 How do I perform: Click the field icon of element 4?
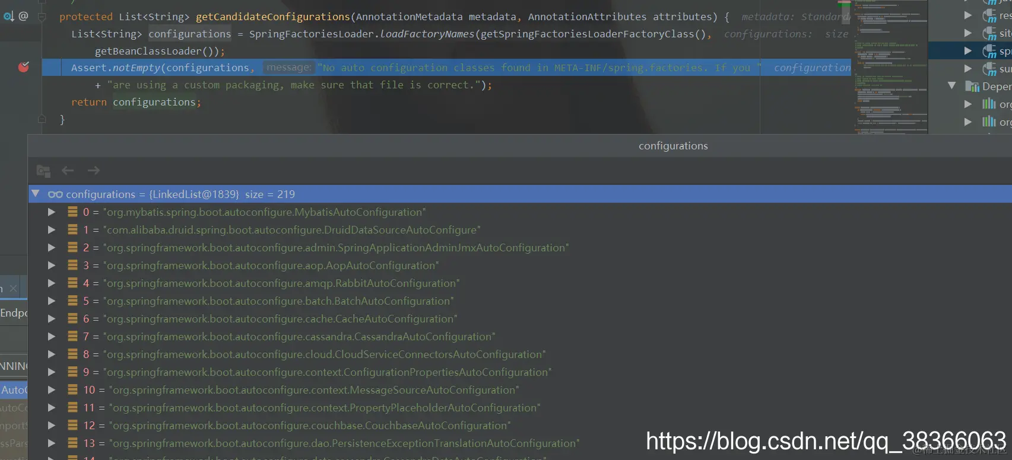pyautogui.click(x=72, y=283)
